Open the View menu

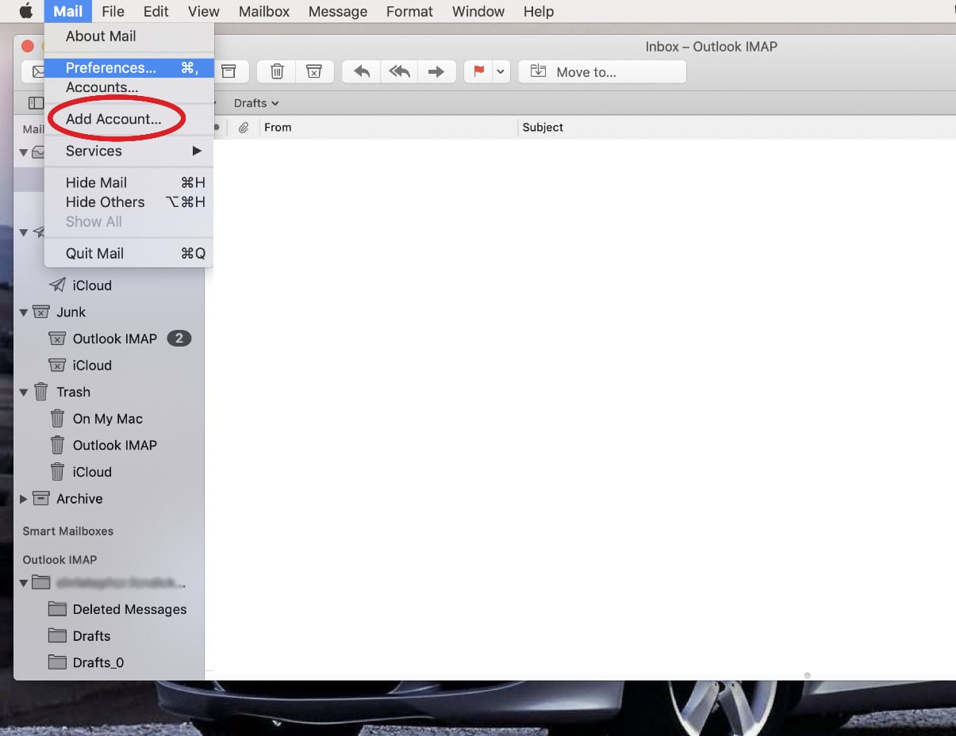(x=204, y=11)
